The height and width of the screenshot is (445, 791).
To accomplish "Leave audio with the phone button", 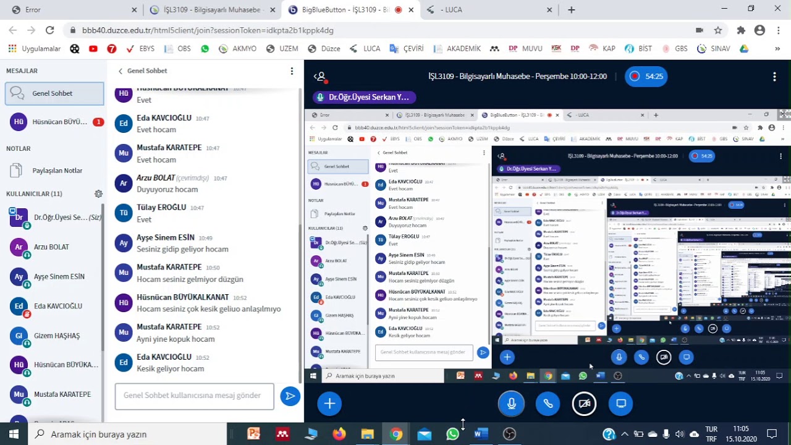I will pyautogui.click(x=548, y=404).
